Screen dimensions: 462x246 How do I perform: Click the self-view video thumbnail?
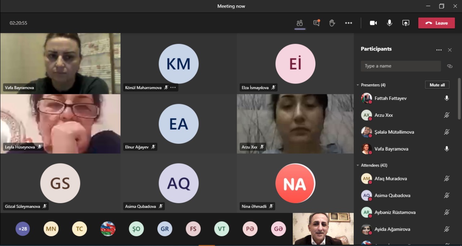[x=323, y=229]
